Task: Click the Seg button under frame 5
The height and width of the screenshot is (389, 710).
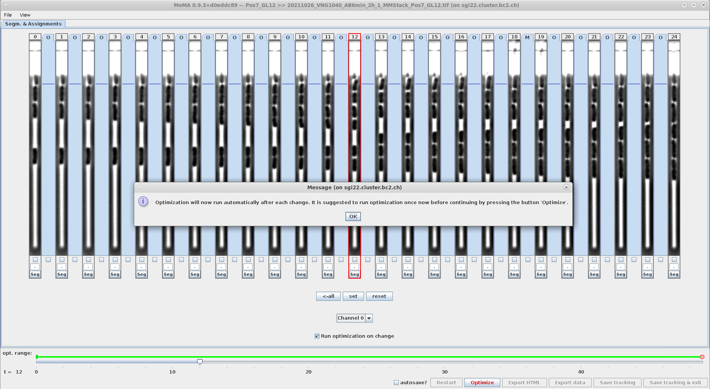Action: [x=168, y=274]
